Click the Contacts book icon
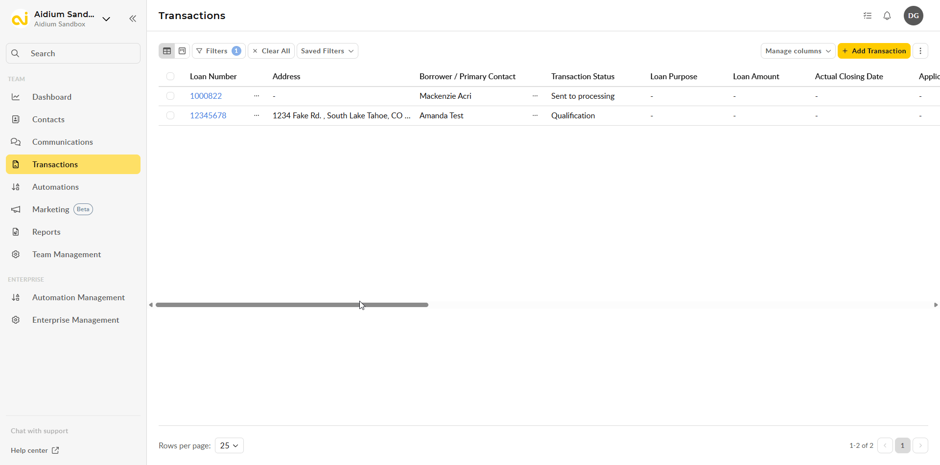The height and width of the screenshot is (465, 940). pos(16,119)
